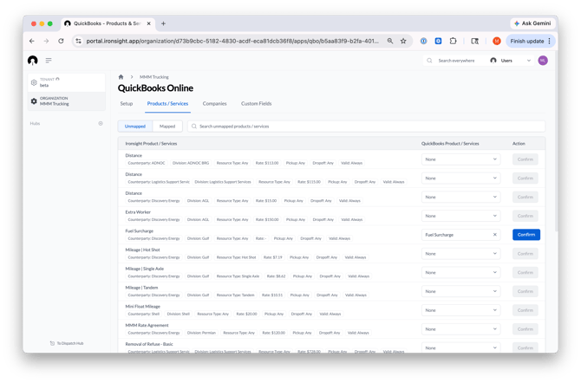Open the Products / Services tab
581x383 pixels.
coord(167,104)
